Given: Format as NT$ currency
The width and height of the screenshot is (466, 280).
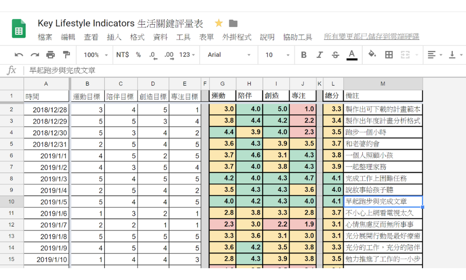Looking at the screenshot, I should 122,55.
